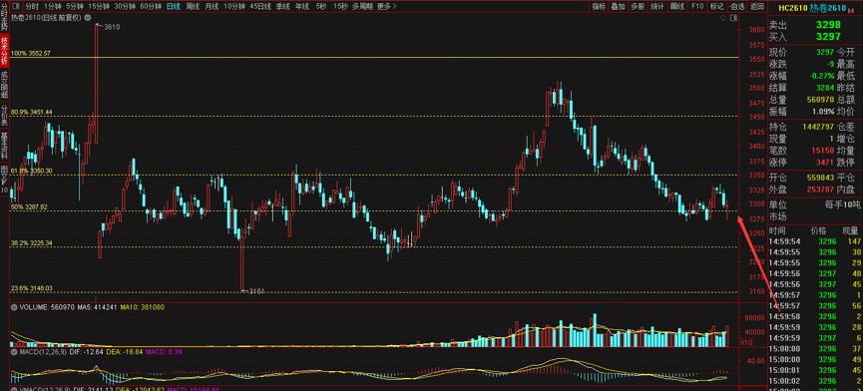
Task: Select the 月线 monthly period
Action: [212, 7]
